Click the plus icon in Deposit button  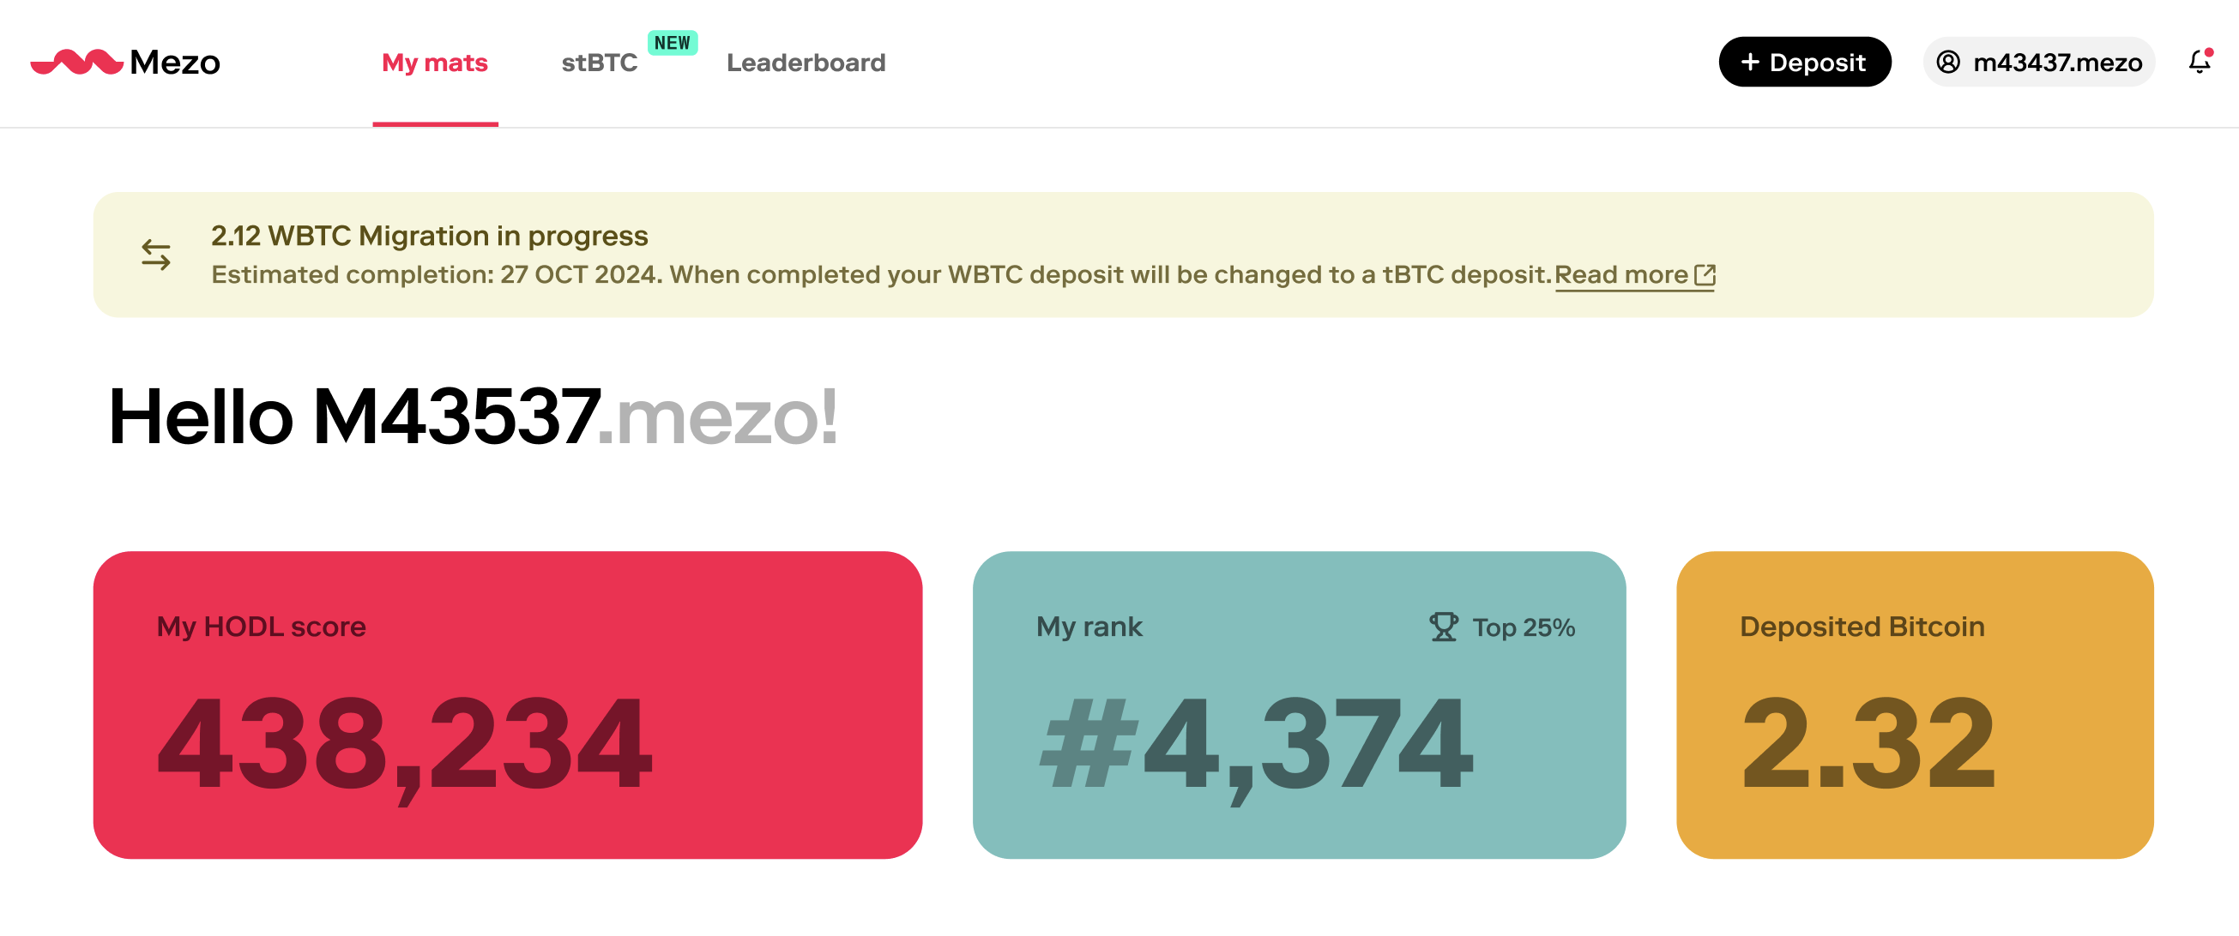coord(1750,62)
